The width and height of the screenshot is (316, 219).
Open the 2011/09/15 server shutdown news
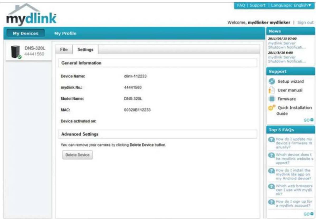click(x=287, y=45)
